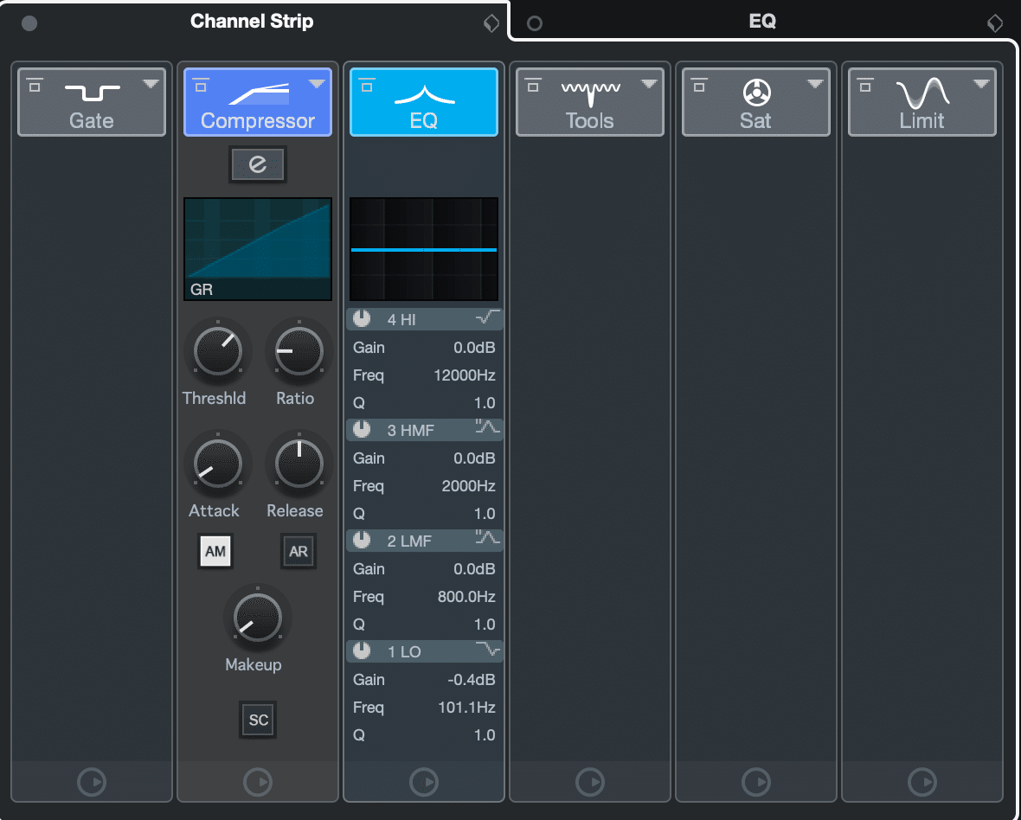Click 2 LMF Q value 1.0
Viewport: 1021px width, 820px height.
pos(485,625)
